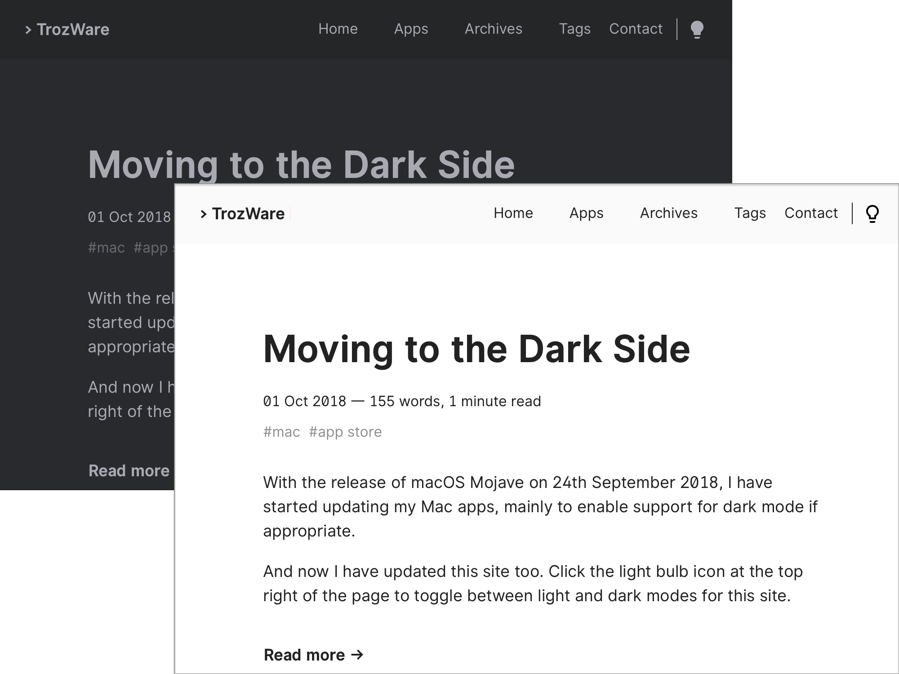Open the #app store tag link
Screen dimensions: 899x674
click(345, 431)
